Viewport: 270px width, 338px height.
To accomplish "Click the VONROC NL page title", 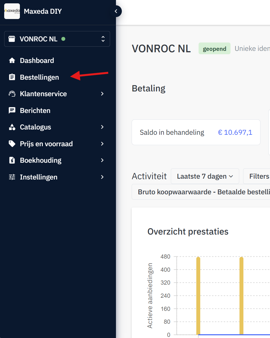I will coord(161,49).
